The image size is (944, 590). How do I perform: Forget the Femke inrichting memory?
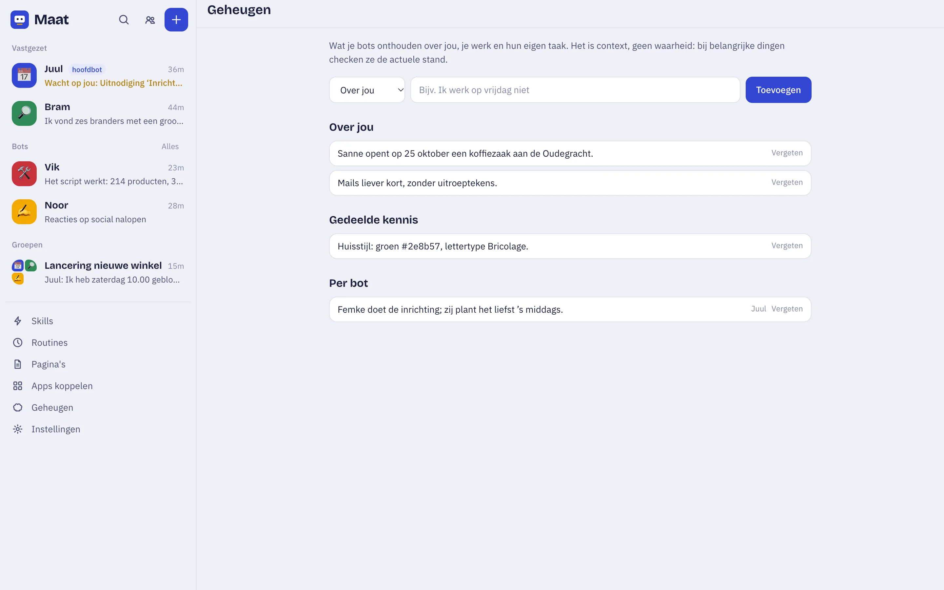[x=787, y=309]
